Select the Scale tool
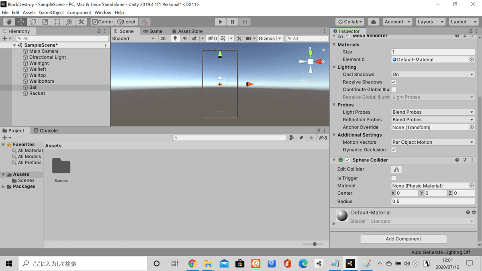Viewport: 482px width, 271px height. 45,22
